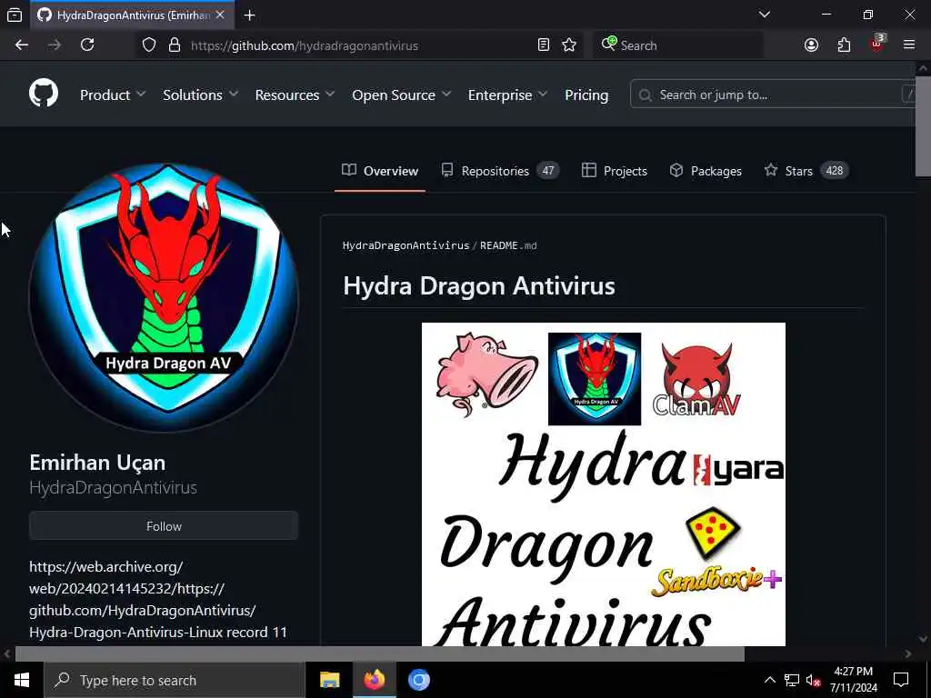931x698 pixels.
Task: Bookmark this page with the star icon
Action: coord(569,45)
